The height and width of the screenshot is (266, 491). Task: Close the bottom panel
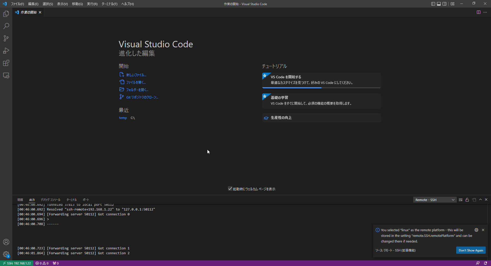[486, 199]
